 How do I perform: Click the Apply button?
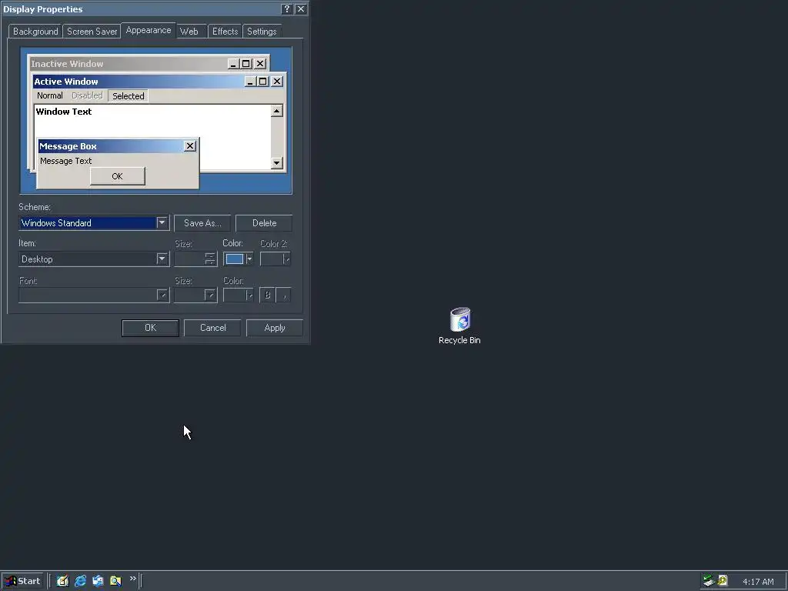click(275, 328)
